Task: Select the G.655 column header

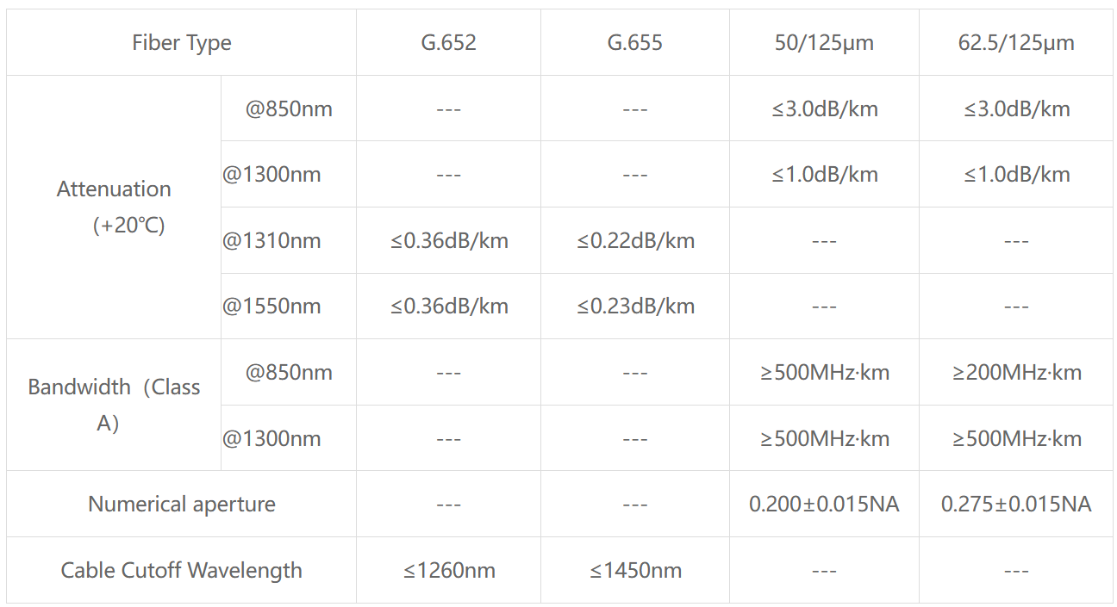Action: click(635, 42)
